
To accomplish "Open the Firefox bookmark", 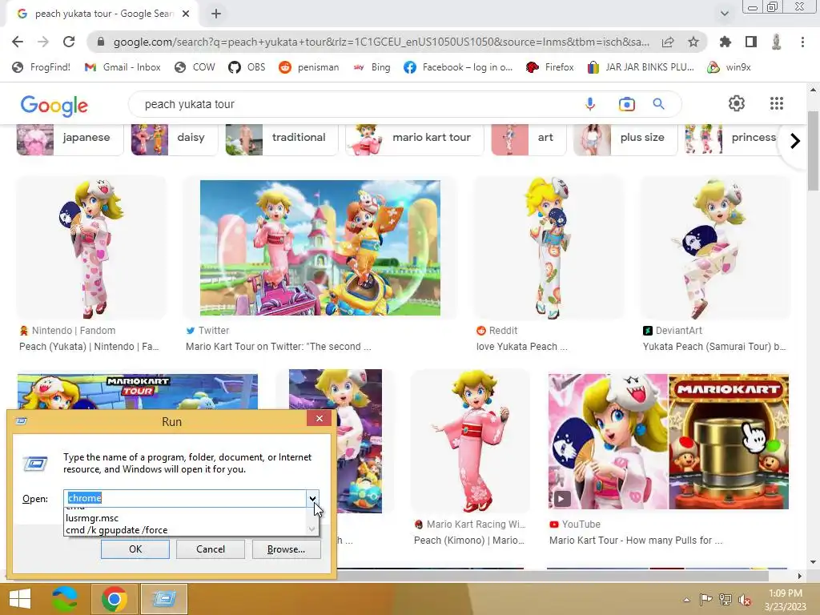I will coord(549,67).
